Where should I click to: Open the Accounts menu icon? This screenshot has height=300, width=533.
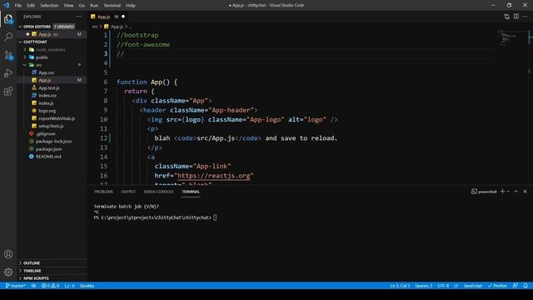(8, 254)
